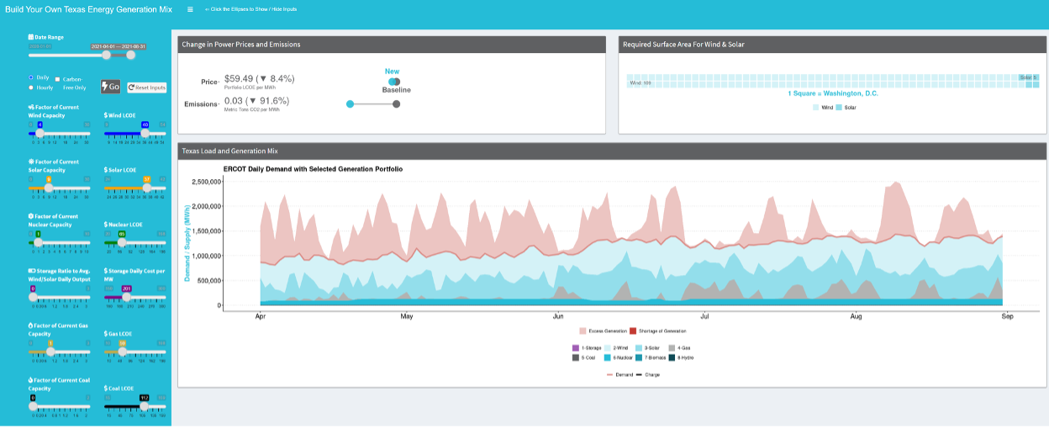Click the battery icon beside Storage Ratio

(31, 271)
